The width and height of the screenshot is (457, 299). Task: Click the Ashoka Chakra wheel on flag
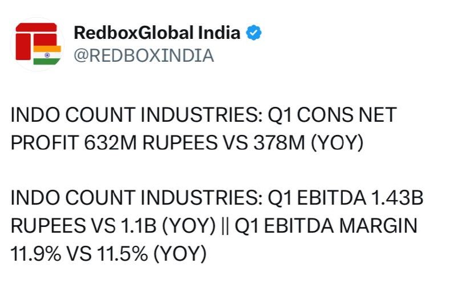[x=47, y=55]
